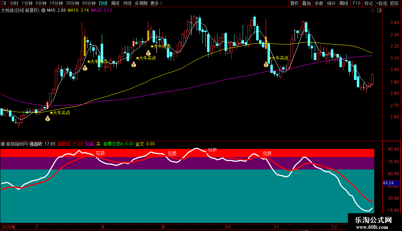Click the 标记 mark button
The image size is (402, 231).
pos(369,3)
